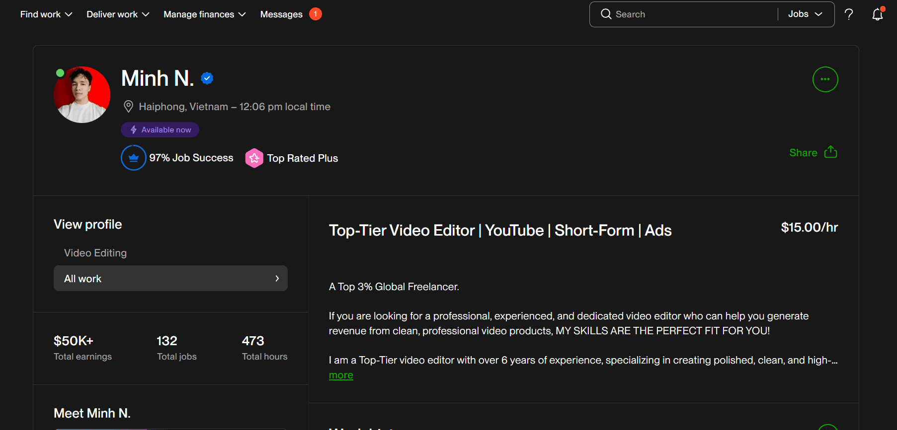Select the All work profile row
Image resolution: width=897 pixels, height=430 pixels.
point(170,278)
